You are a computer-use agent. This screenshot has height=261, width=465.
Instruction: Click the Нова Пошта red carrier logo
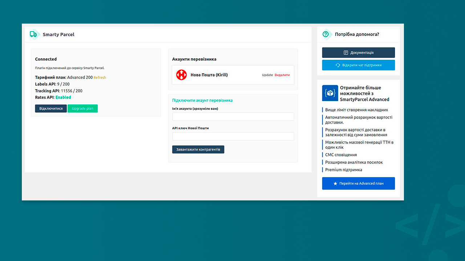click(181, 75)
